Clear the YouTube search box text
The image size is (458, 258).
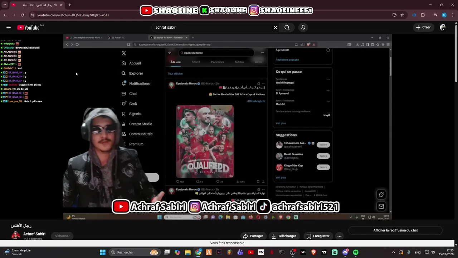point(276,28)
